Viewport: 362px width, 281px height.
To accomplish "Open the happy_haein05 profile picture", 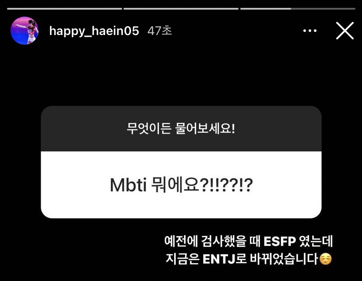I will point(25,31).
